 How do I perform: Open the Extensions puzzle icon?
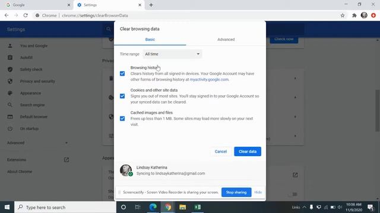point(354,15)
